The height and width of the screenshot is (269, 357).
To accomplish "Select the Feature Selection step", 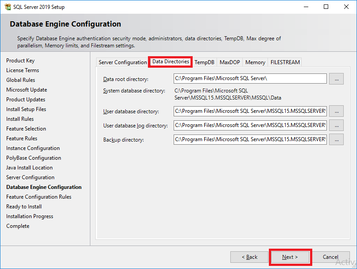I will (26, 129).
